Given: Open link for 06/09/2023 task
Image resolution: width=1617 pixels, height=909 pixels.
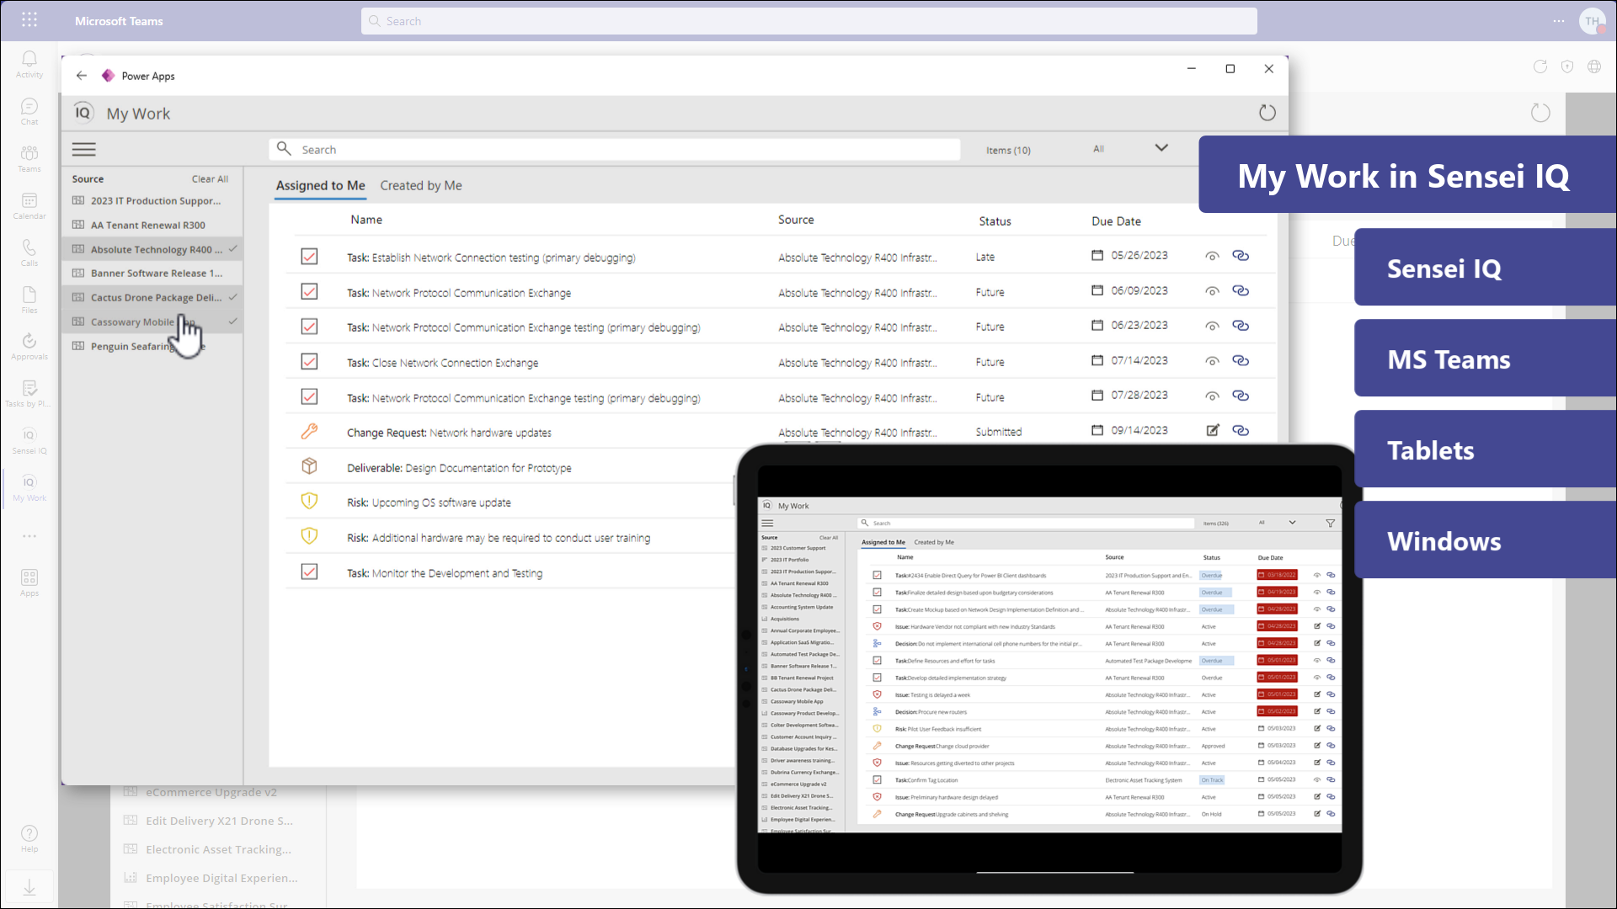Looking at the screenshot, I should tap(1241, 291).
